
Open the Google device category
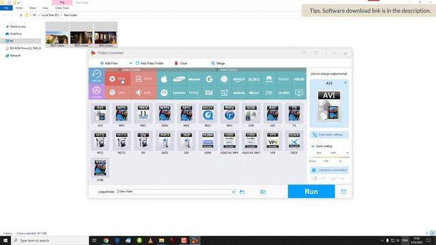[209, 79]
